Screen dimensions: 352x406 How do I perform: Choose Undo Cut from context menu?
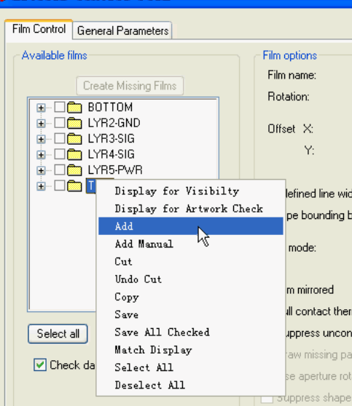point(191,279)
